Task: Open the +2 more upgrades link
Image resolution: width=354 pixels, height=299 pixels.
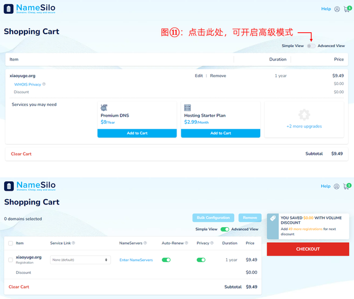Action: click(304, 126)
